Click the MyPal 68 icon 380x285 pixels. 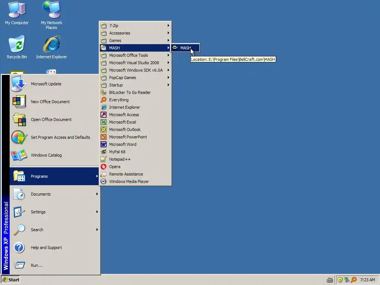pos(104,152)
